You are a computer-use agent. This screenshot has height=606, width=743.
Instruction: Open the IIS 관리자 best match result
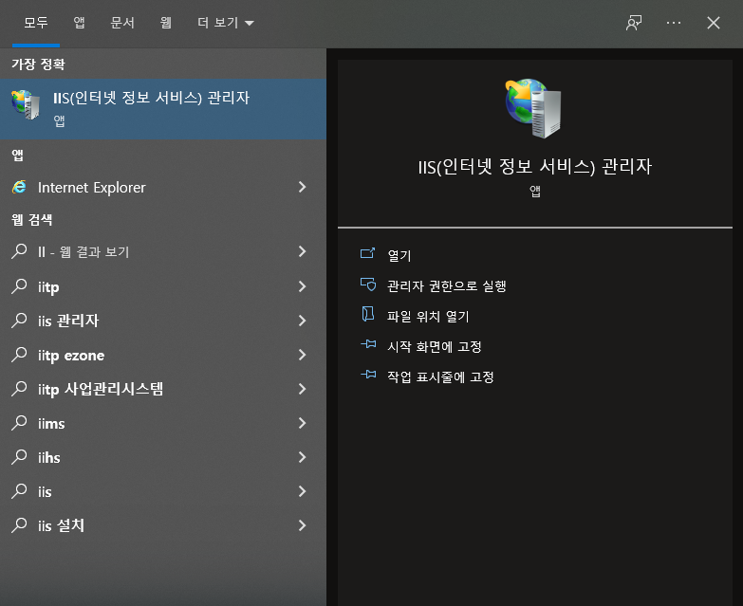coord(163,109)
